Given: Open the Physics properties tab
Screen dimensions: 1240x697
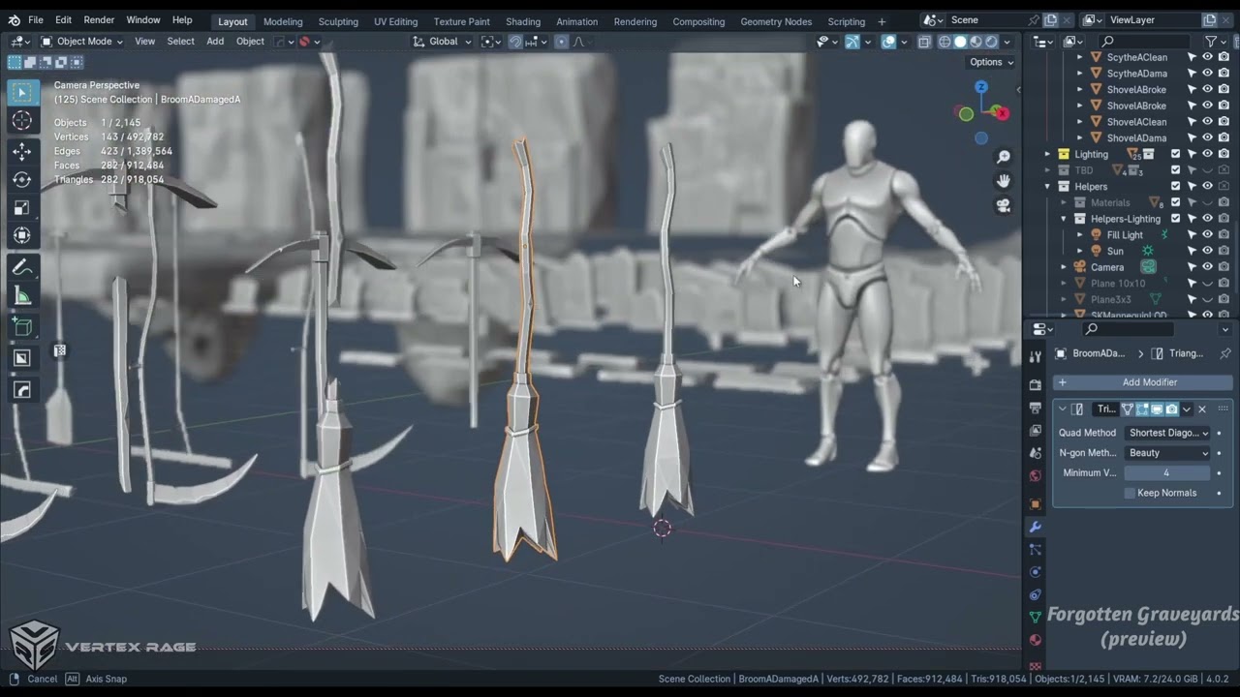Looking at the screenshot, I should [1035, 572].
